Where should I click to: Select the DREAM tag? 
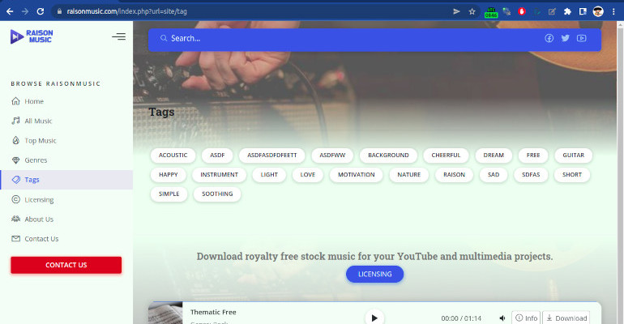[x=494, y=155]
